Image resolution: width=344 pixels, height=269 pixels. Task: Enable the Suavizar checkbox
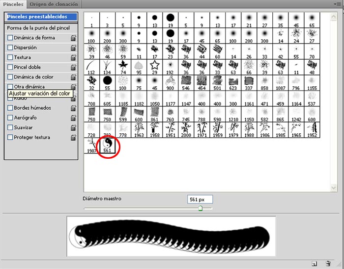(x=10, y=127)
